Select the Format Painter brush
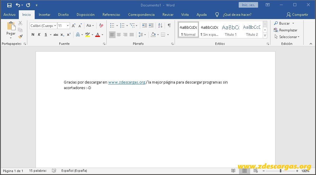 click(20, 36)
